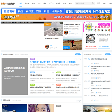Click author avatar below 水泡路虎 article

coord(47,47)
